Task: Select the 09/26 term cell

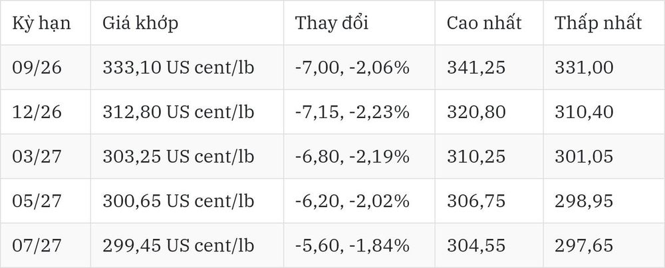Action: click(37, 68)
